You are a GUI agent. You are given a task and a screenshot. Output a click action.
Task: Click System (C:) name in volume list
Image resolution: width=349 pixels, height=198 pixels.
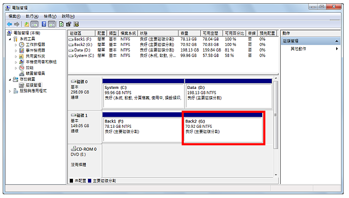(84, 55)
